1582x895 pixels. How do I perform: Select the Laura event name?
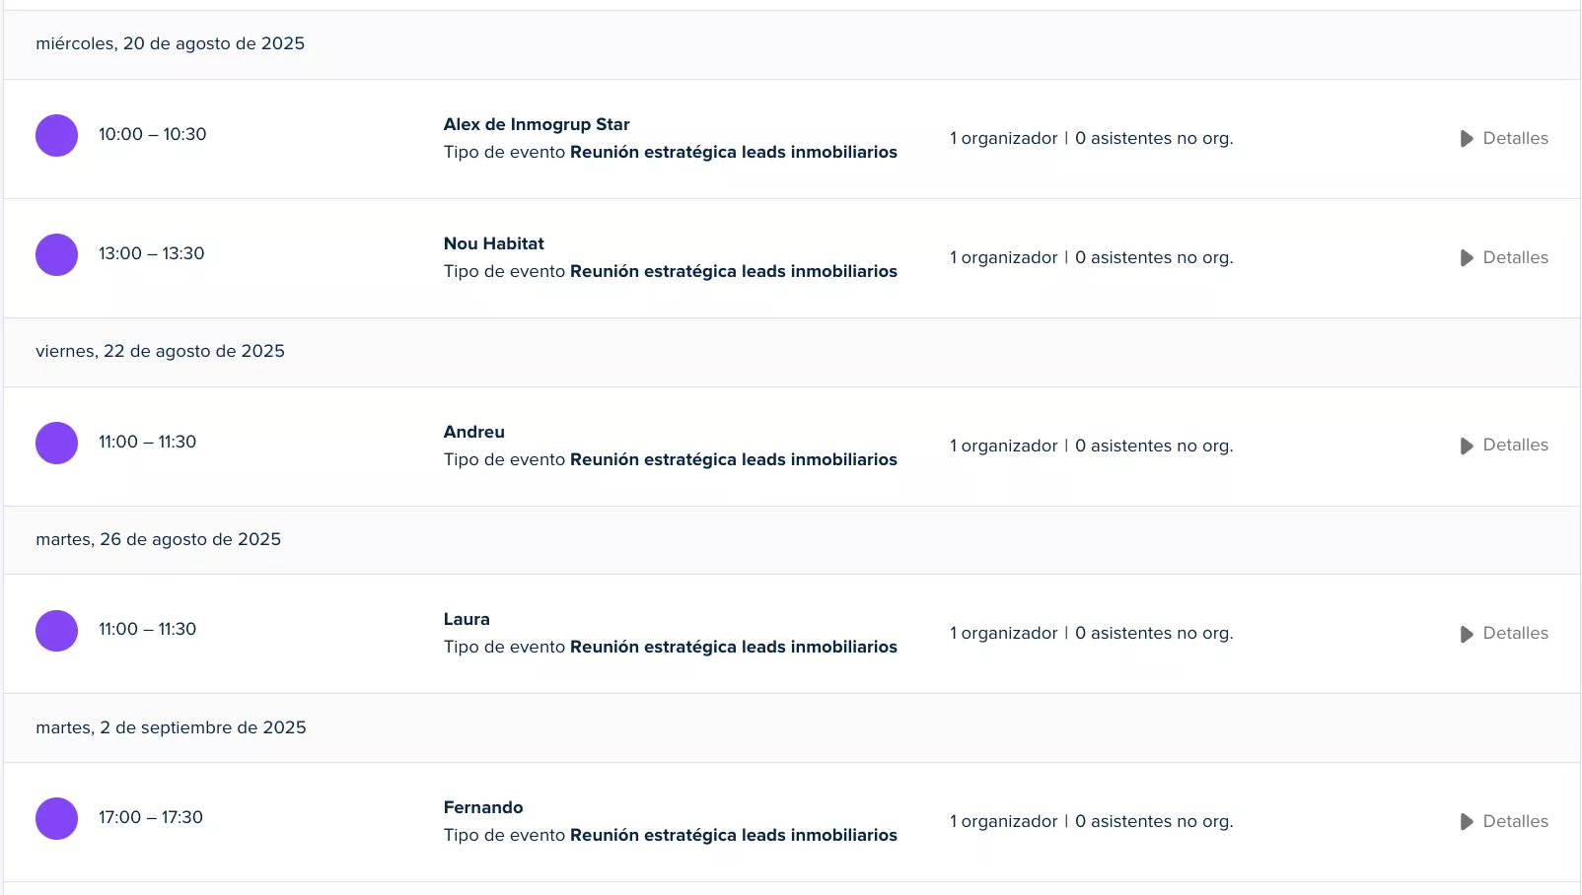tap(467, 620)
